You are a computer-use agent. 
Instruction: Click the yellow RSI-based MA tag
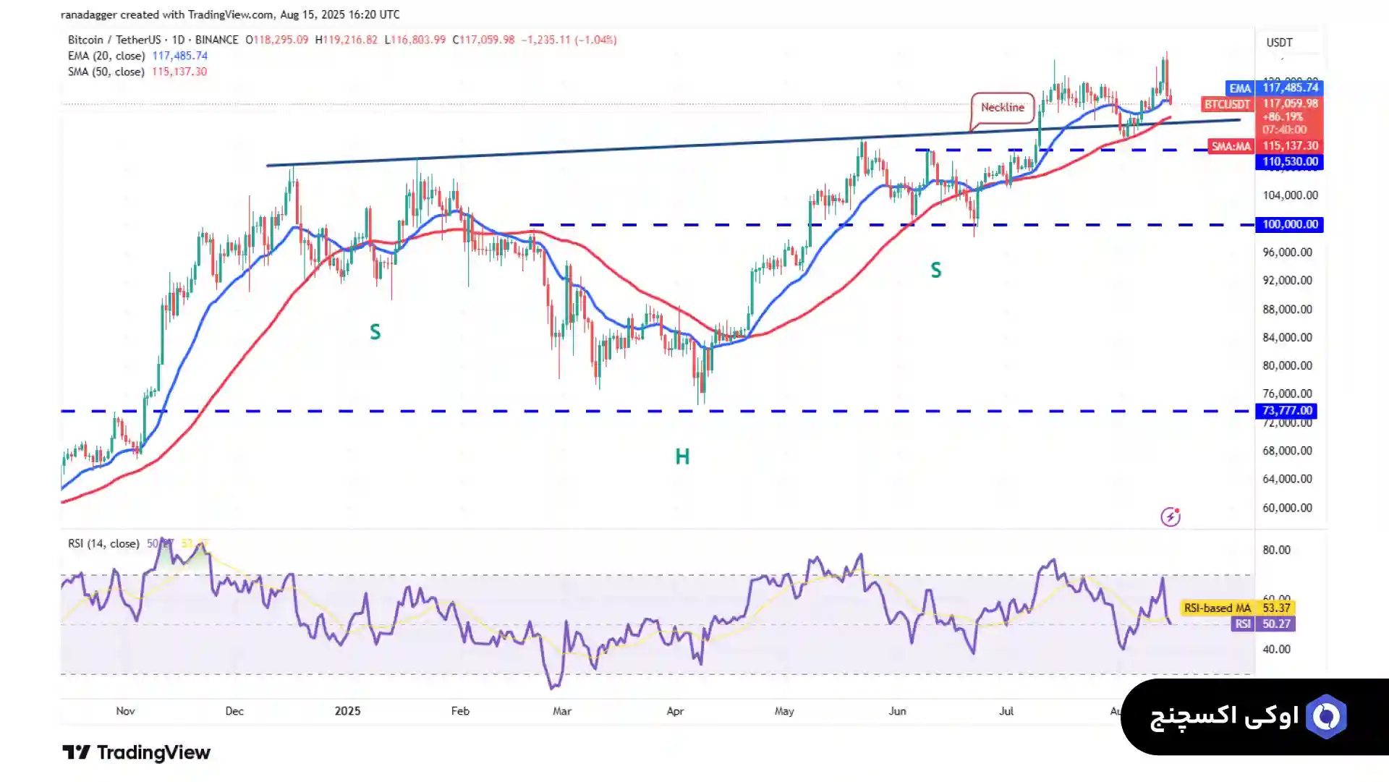point(1217,608)
